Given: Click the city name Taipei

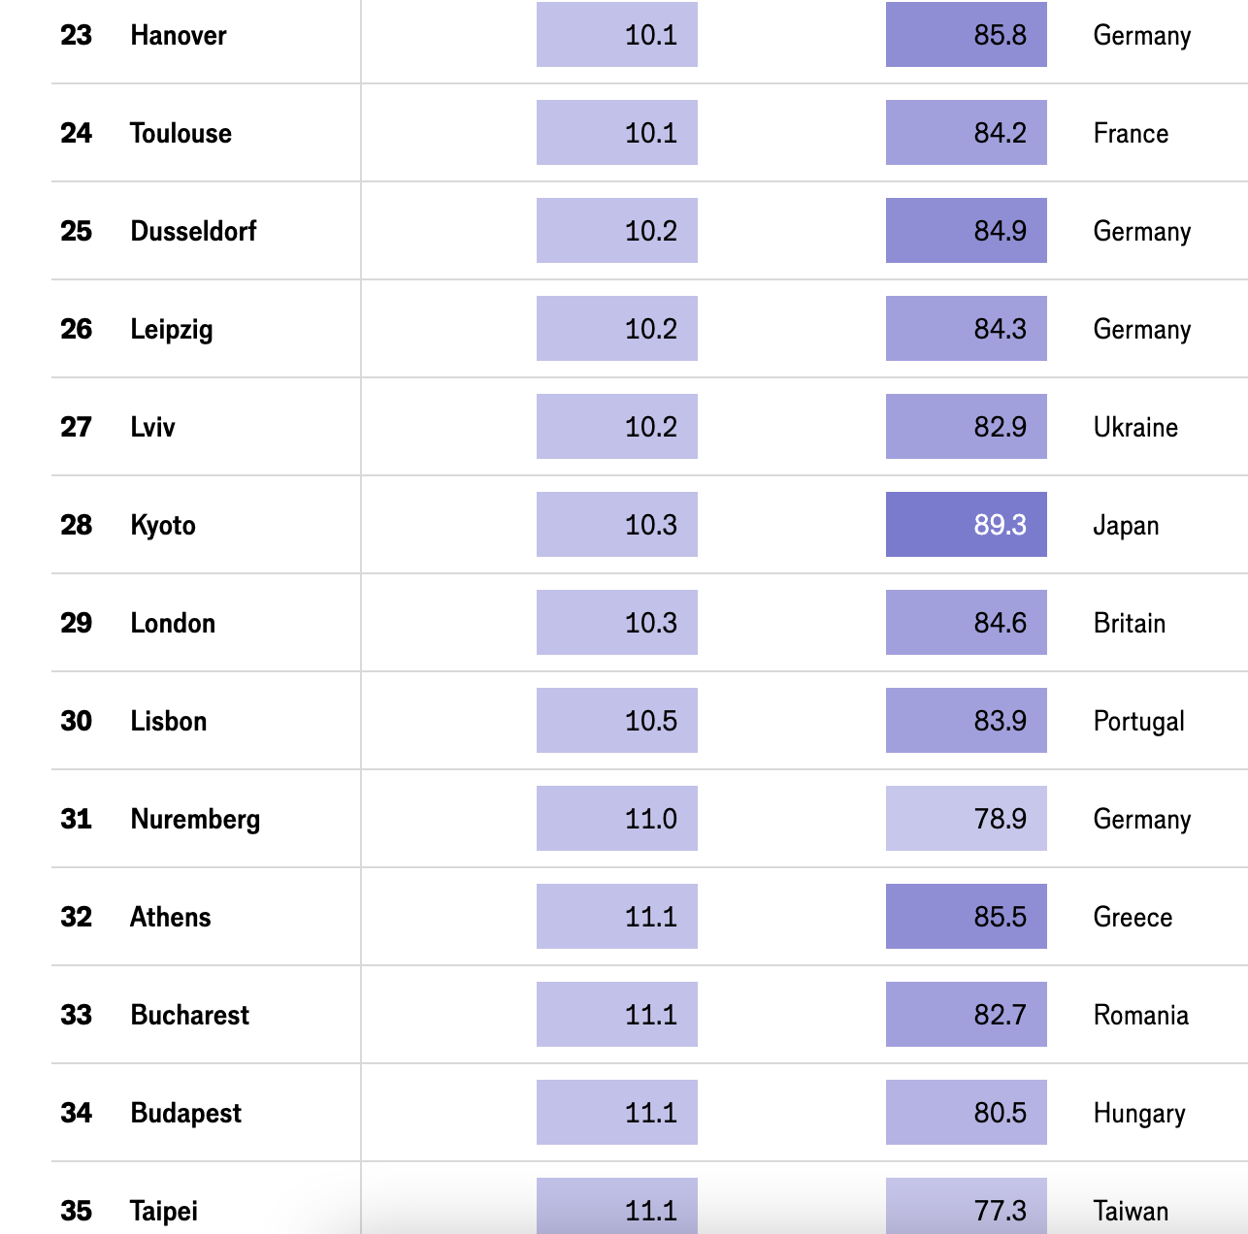Looking at the screenshot, I should tap(164, 1211).
